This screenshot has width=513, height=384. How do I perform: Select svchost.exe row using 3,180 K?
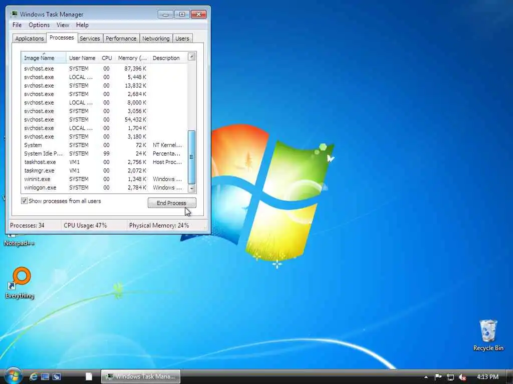coord(105,136)
